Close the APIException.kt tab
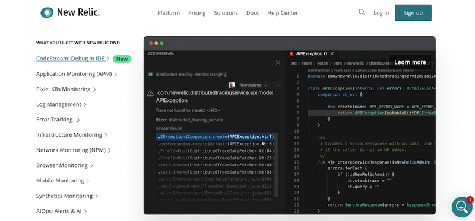Viewport: 475px width, 221px height. 332,53
